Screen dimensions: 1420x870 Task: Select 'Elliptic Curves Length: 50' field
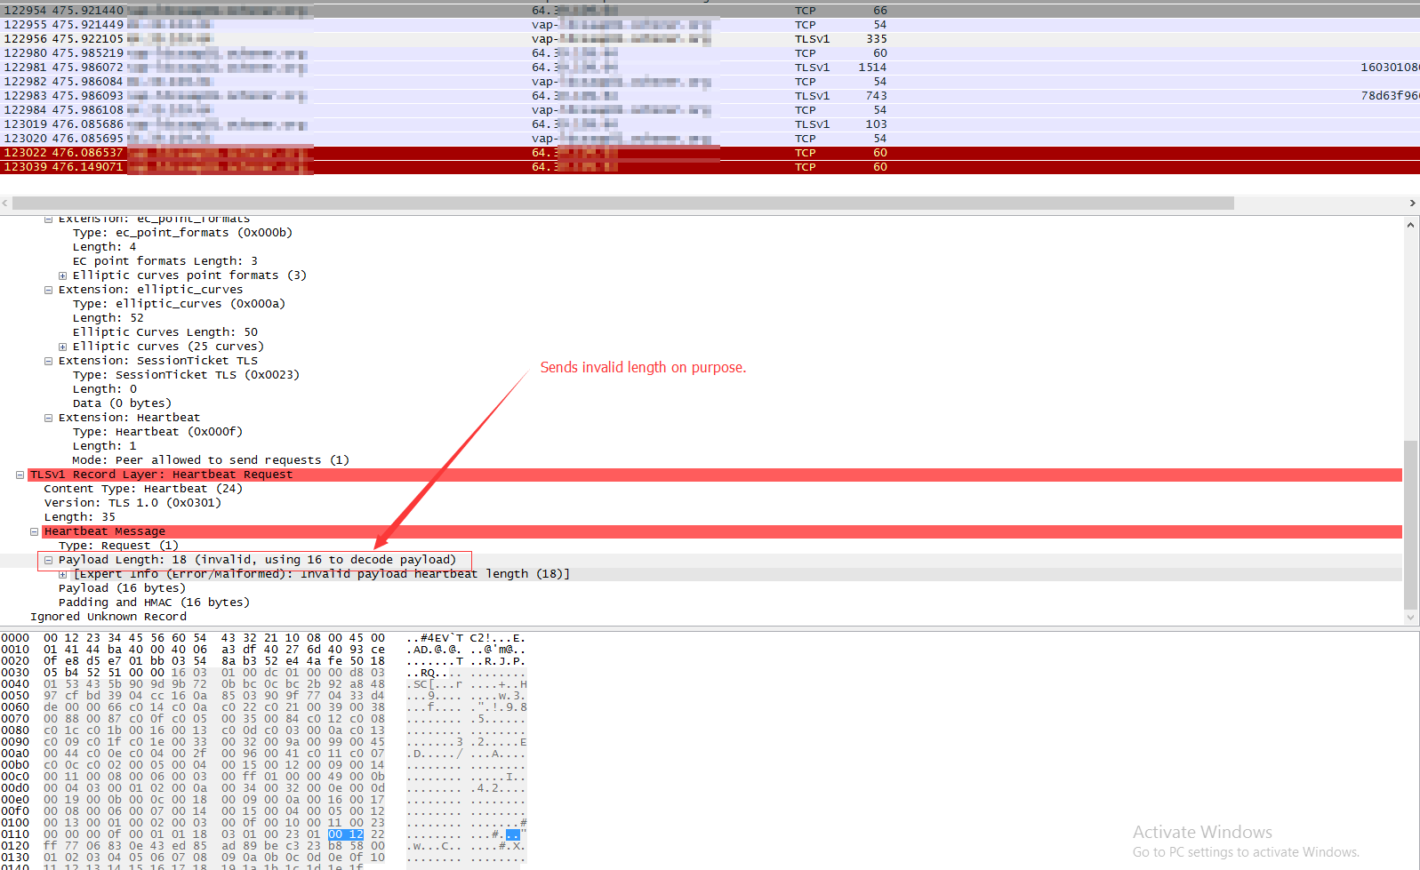(x=165, y=332)
